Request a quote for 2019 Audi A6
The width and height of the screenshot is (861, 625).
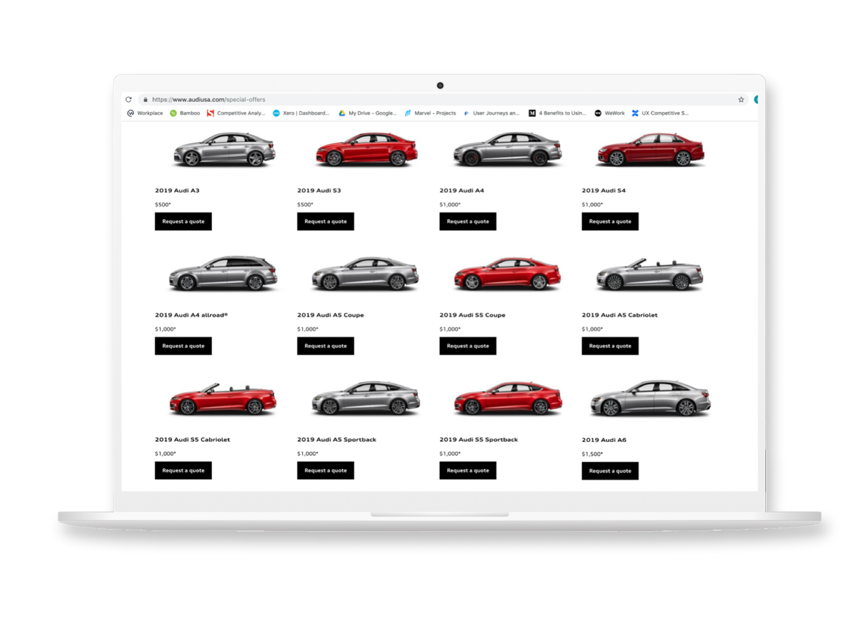(610, 471)
